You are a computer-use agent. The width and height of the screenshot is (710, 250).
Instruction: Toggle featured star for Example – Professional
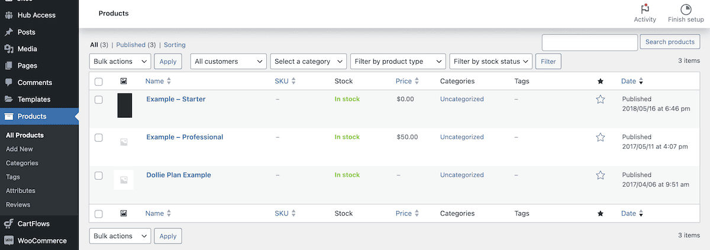click(x=601, y=137)
